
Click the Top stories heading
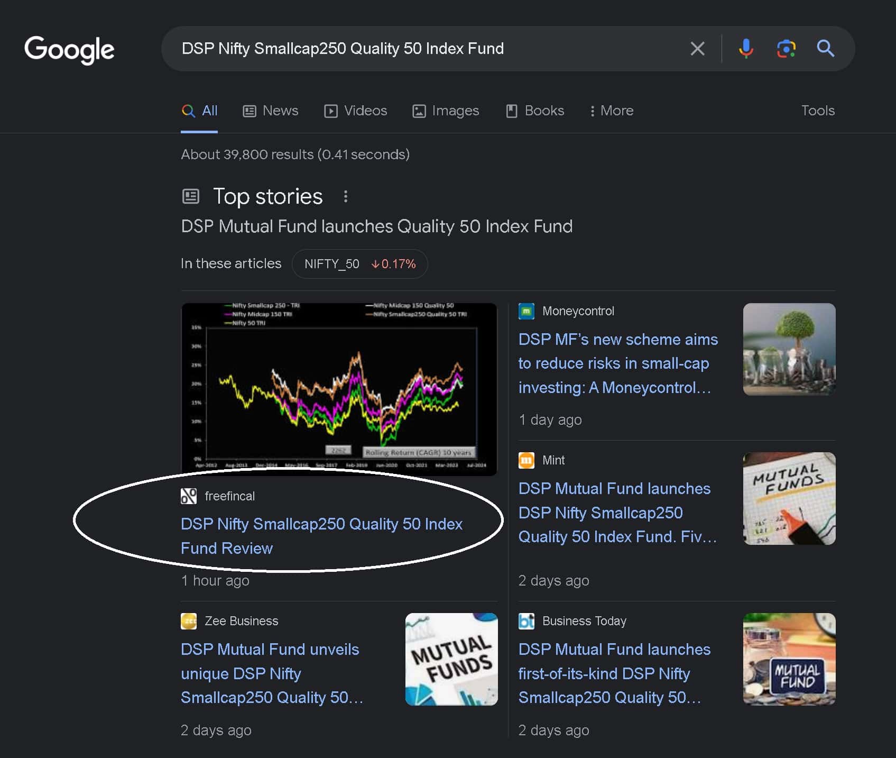(267, 197)
